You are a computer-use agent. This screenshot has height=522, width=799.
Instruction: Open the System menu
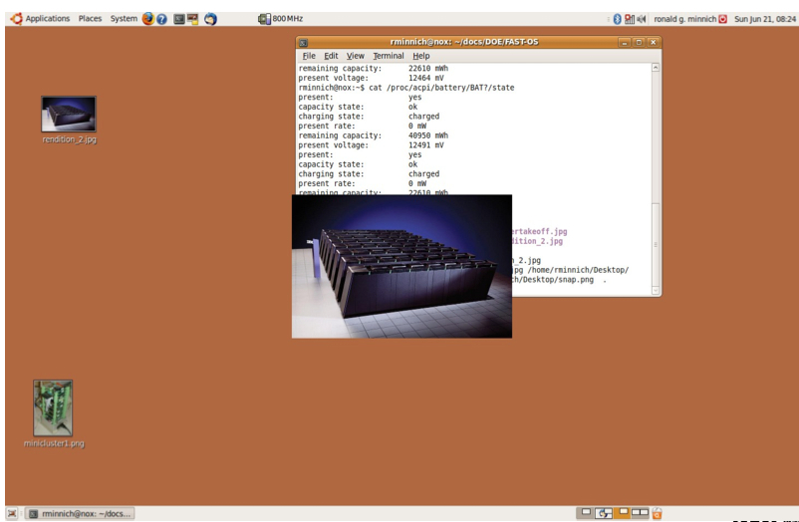[124, 19]
